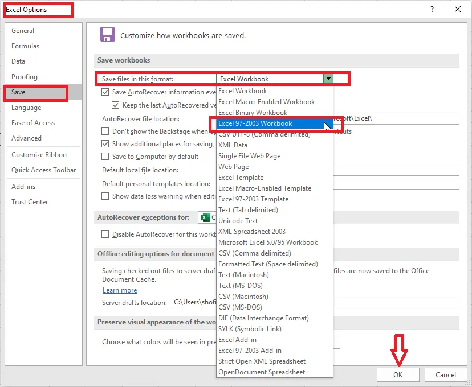Toggle Show additional places for saving checkbox

pyautogui.click(x=105, y=144)
